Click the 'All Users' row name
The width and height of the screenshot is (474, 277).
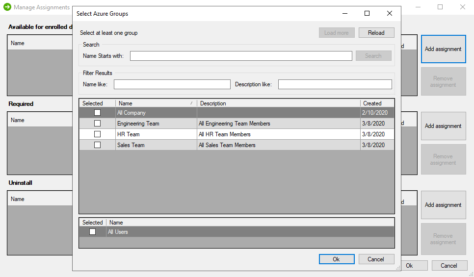point(250,232)
